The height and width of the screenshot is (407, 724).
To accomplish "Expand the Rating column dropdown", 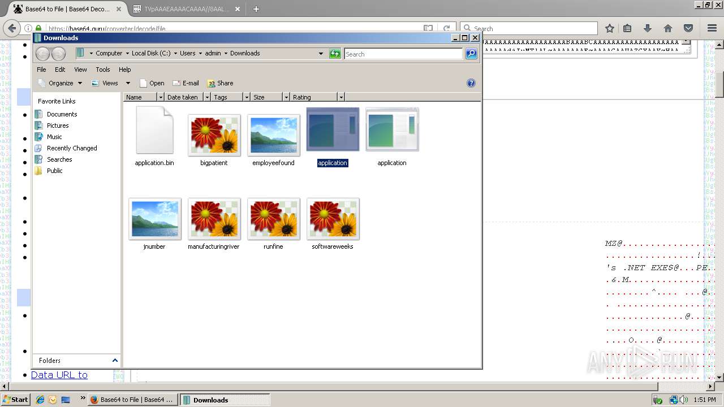I will pos(341,97).
